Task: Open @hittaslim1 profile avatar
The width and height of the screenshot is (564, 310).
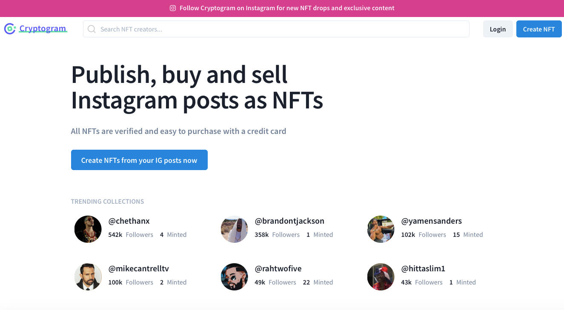Action: tap(381, 277)
